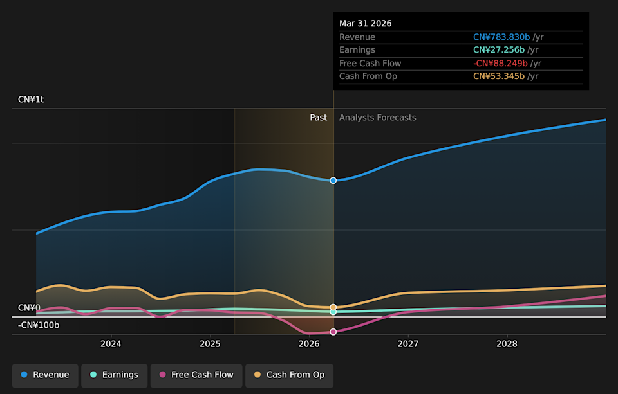
Task: Toggle the Earnings legend button
Action: pyautogui.click(x=115, y=375)
